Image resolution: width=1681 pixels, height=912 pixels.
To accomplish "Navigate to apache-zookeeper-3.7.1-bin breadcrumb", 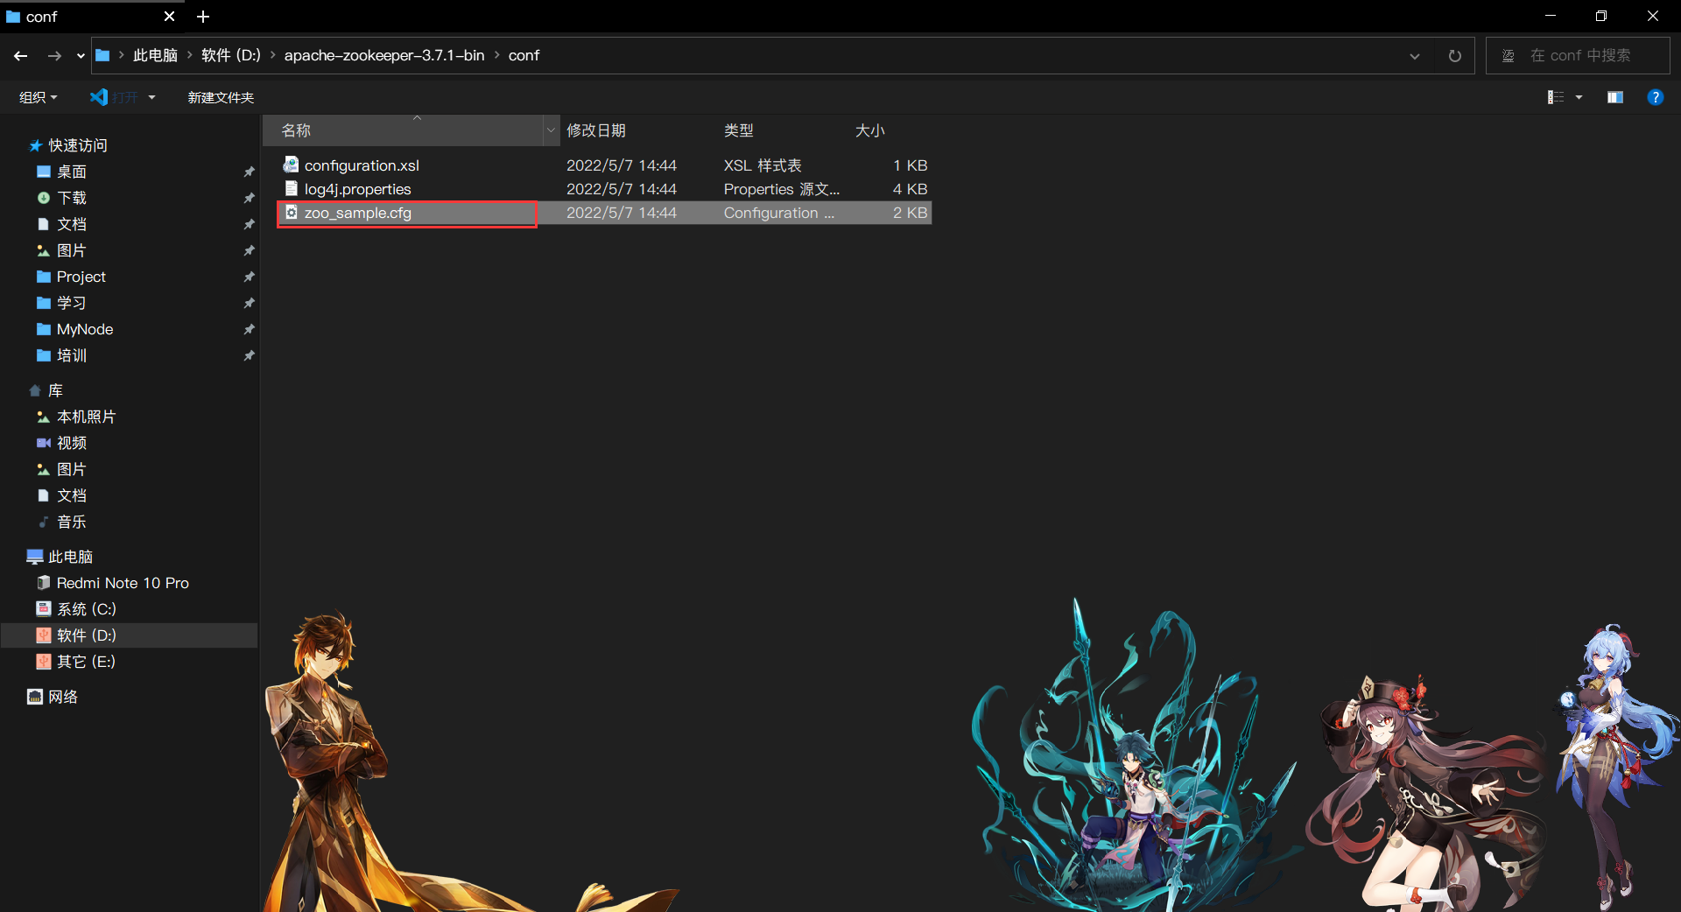I will 384,55.
